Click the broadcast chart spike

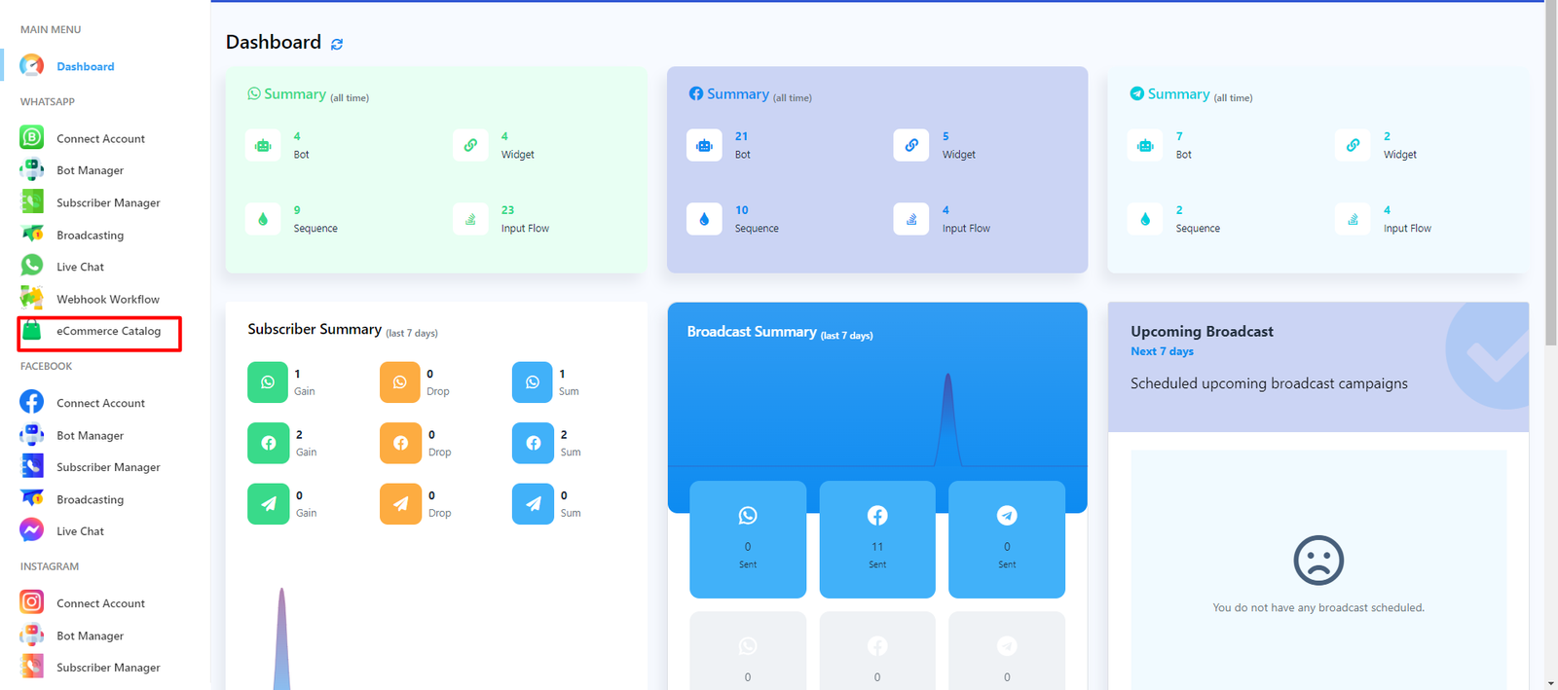[x=947, y=420]
